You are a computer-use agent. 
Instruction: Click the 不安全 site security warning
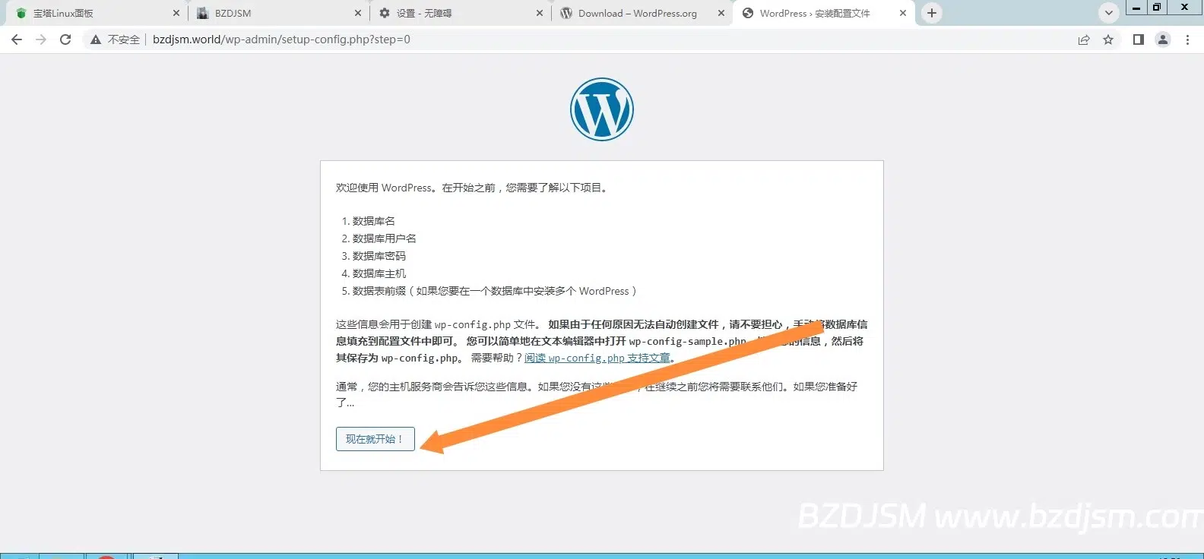[116, 39]
